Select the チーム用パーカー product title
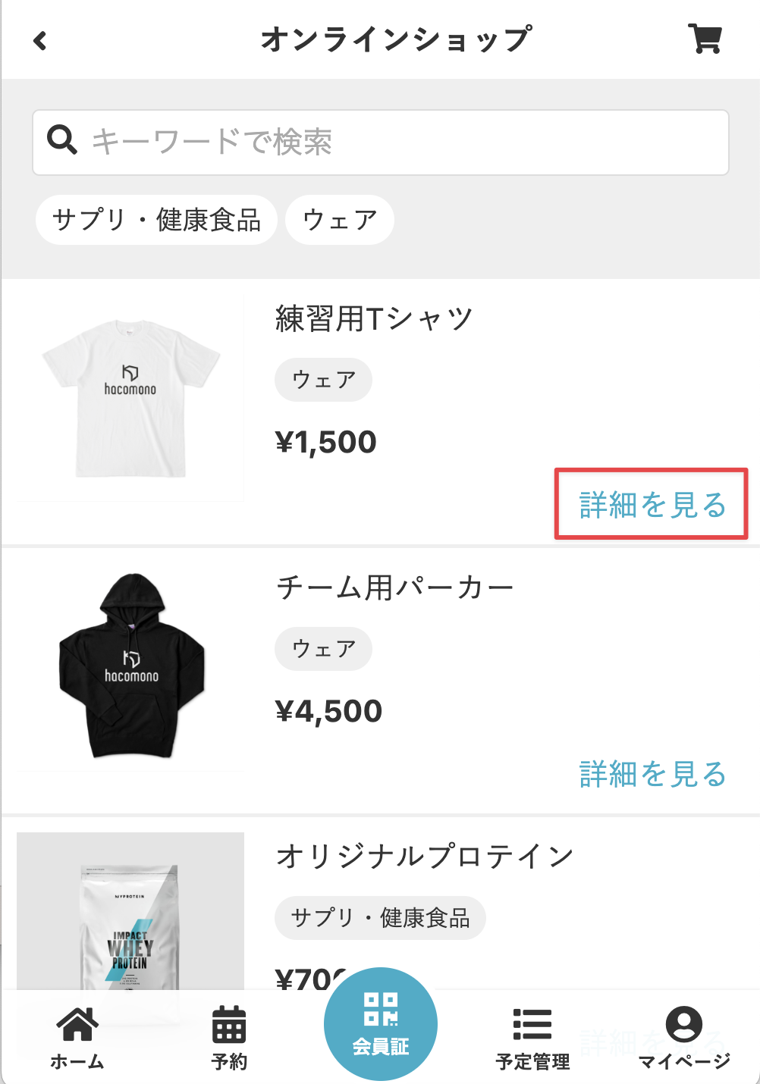 pyautogui.click(x=394, y=587)
